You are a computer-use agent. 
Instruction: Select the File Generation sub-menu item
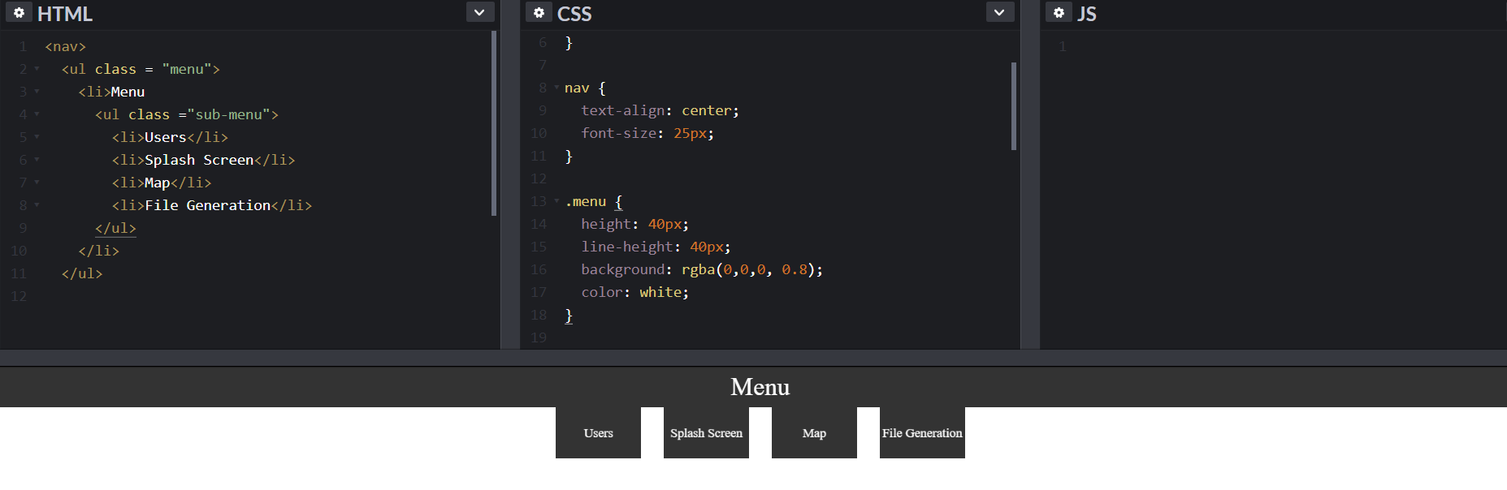point(922,432)
